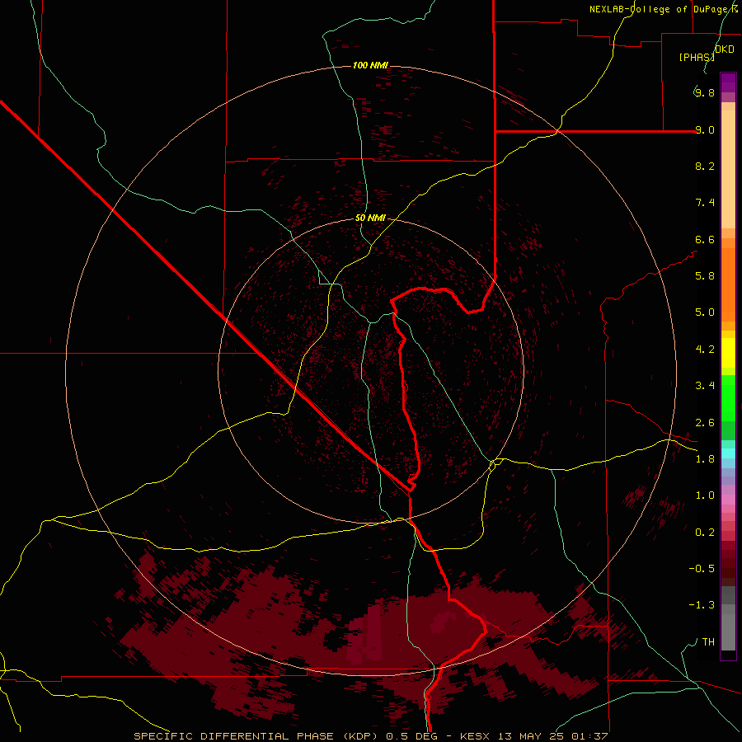This screenshot has width=742, height=742.
Task: Click the 1.0 value on color scale
Action: tap(705, 495)
